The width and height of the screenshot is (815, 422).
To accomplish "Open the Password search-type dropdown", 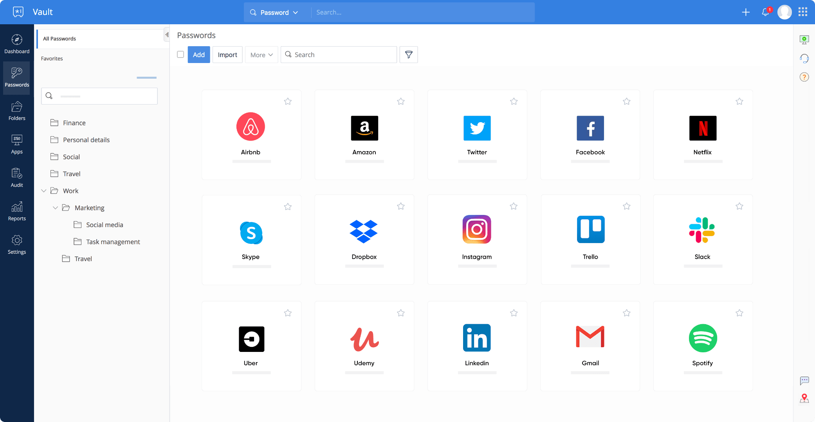I will pos(274,13).
